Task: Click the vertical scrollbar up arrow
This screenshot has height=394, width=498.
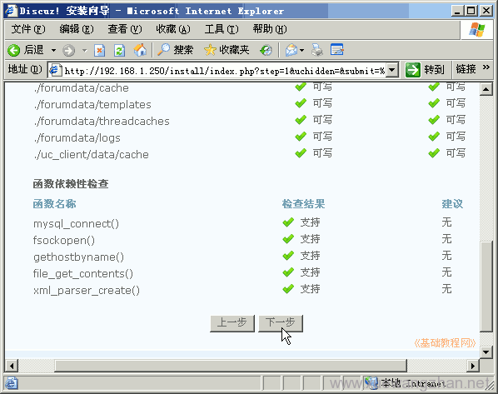Action: 486,89
